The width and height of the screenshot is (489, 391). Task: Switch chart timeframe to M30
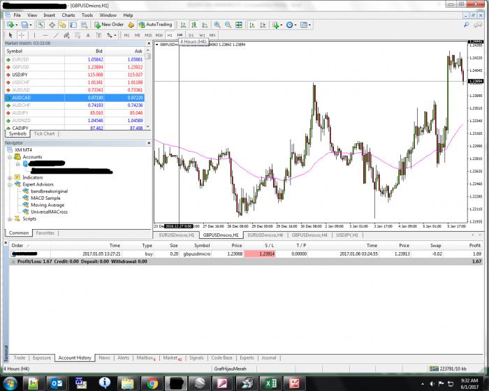tap(159, 35)
